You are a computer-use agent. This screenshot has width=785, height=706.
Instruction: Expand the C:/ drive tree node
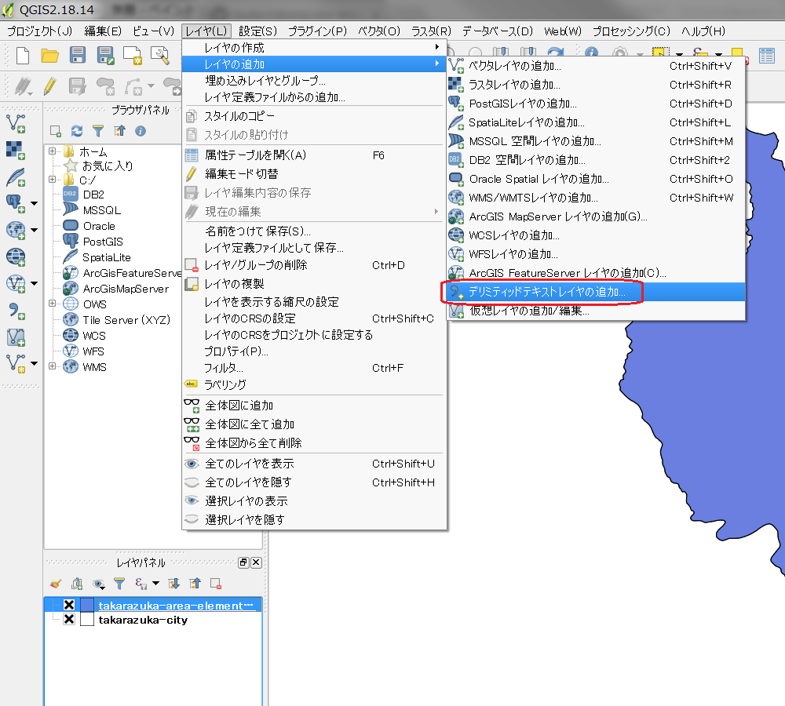[x=52, y=179]
